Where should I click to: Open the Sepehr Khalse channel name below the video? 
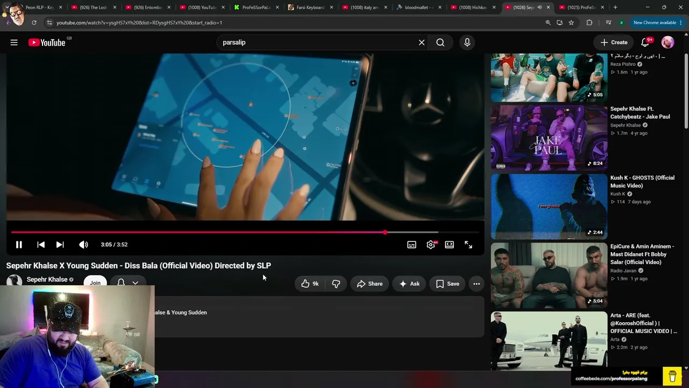[x=47, y=280]
